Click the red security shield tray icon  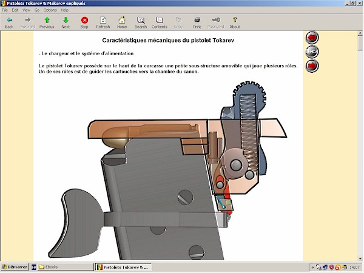click(331, 268)
